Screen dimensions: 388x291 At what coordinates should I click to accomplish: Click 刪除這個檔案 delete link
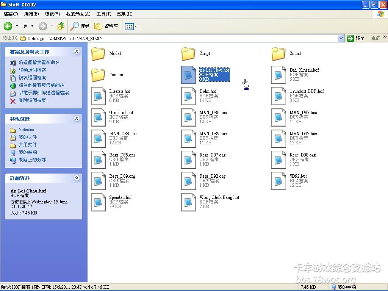(32, 100)
